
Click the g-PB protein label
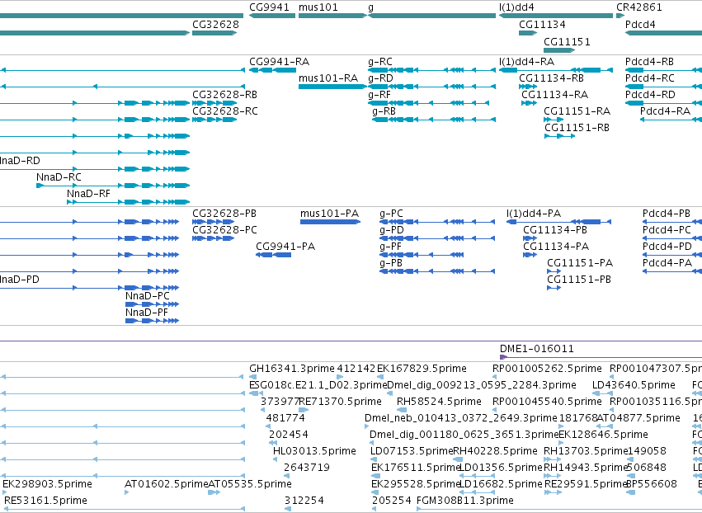point(391,263)
